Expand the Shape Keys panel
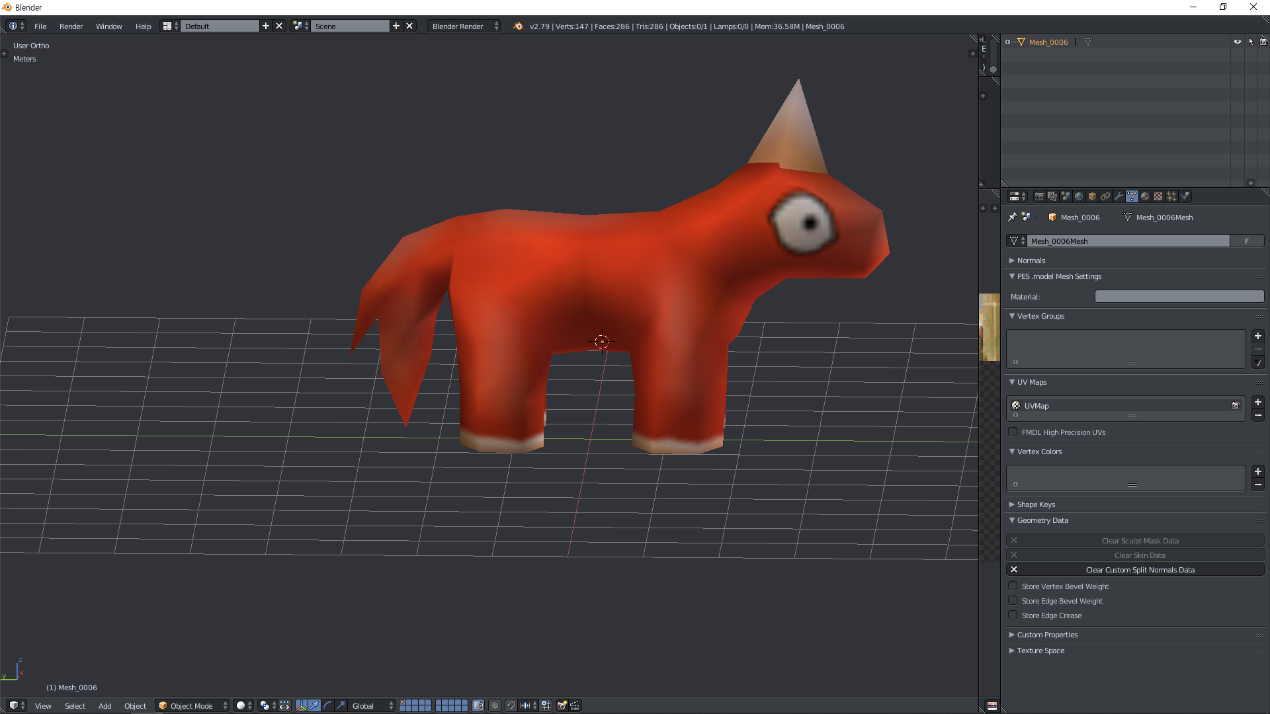The width and height of the screenshot is (1270, 714). click(x=1035, y=504)
